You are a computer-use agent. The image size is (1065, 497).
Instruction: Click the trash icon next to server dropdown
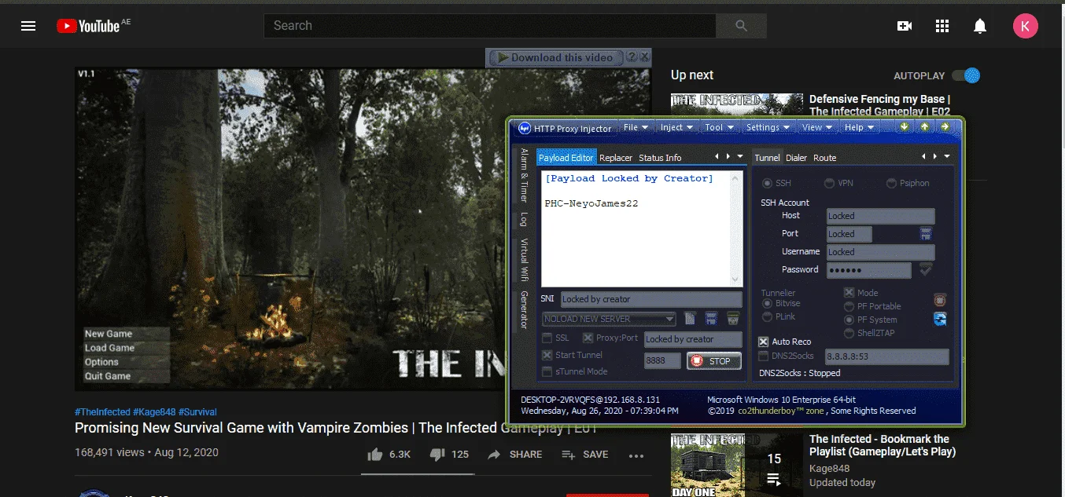click(733, 319)
